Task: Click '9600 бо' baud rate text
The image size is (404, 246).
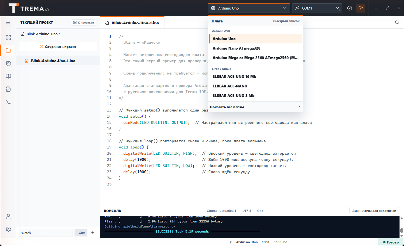Action: [x=280, y=242]
